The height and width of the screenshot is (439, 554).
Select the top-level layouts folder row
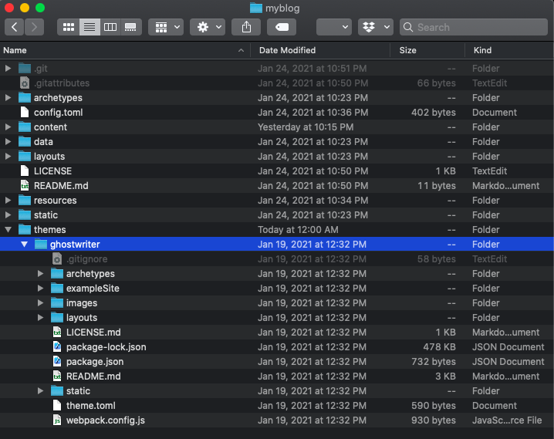click(x=277, y=156)
